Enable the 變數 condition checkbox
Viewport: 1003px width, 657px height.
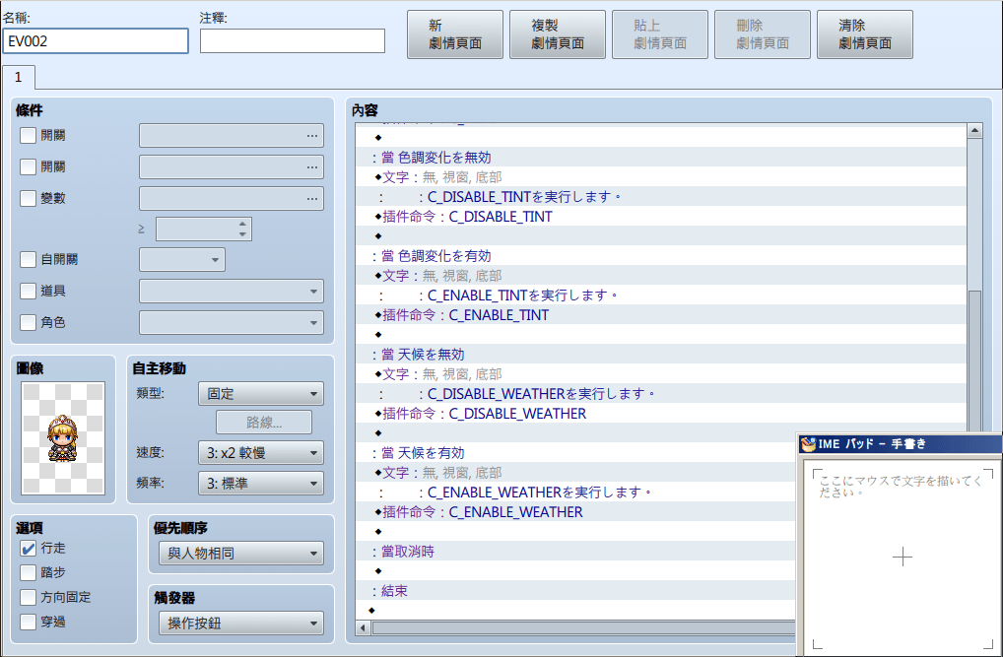pos(29,198)
